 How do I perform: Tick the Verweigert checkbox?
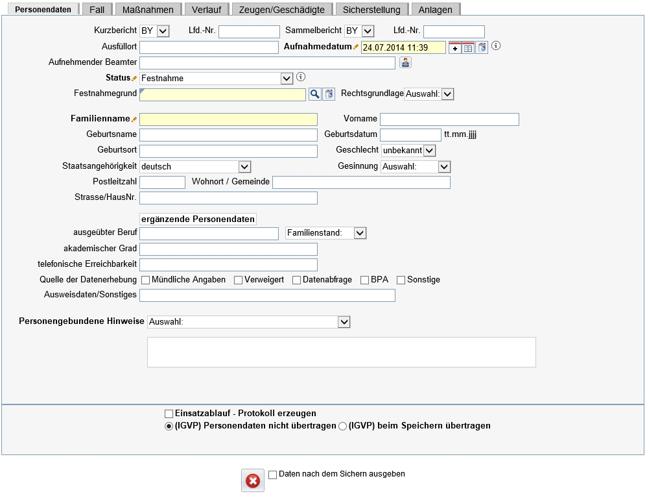[x=238, y=280]
